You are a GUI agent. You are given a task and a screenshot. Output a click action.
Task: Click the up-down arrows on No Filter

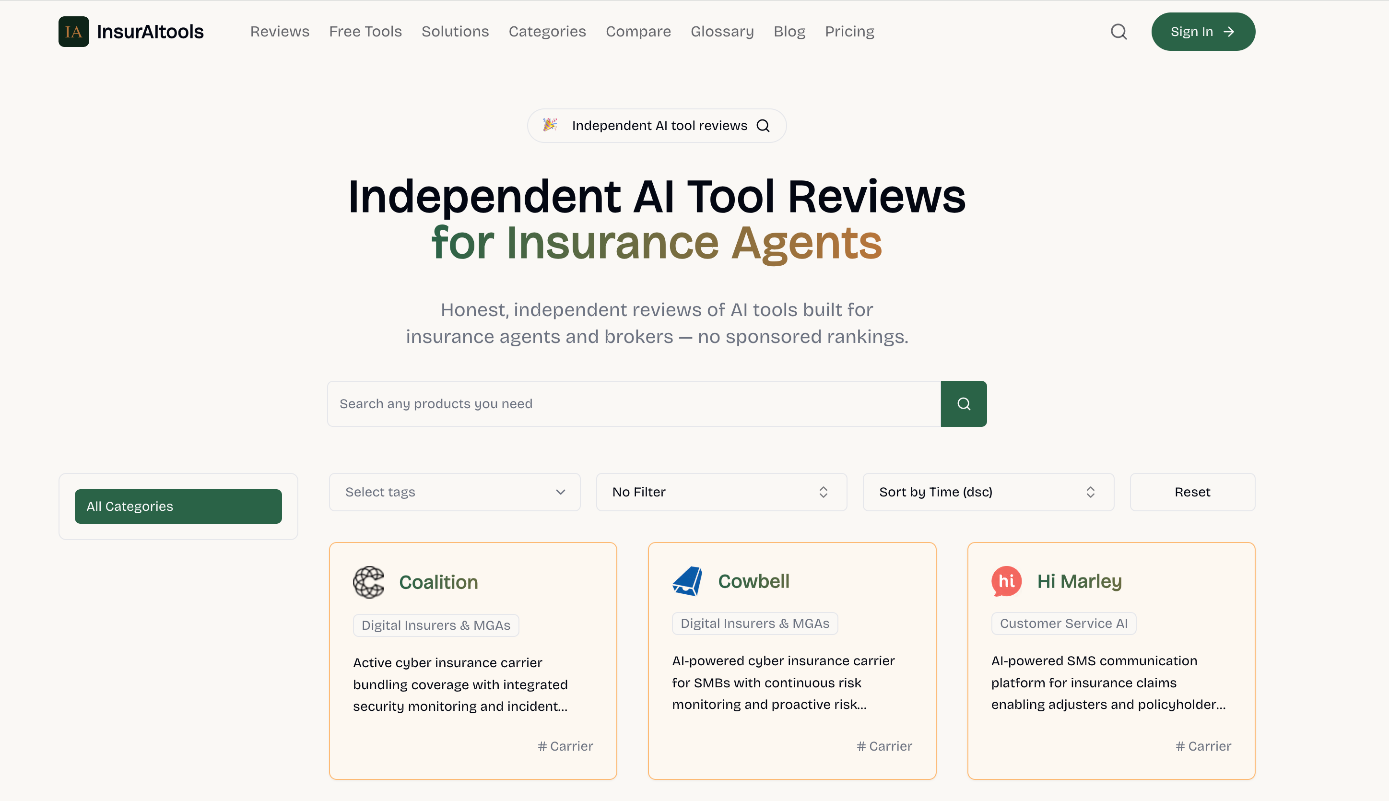[823, 492]
